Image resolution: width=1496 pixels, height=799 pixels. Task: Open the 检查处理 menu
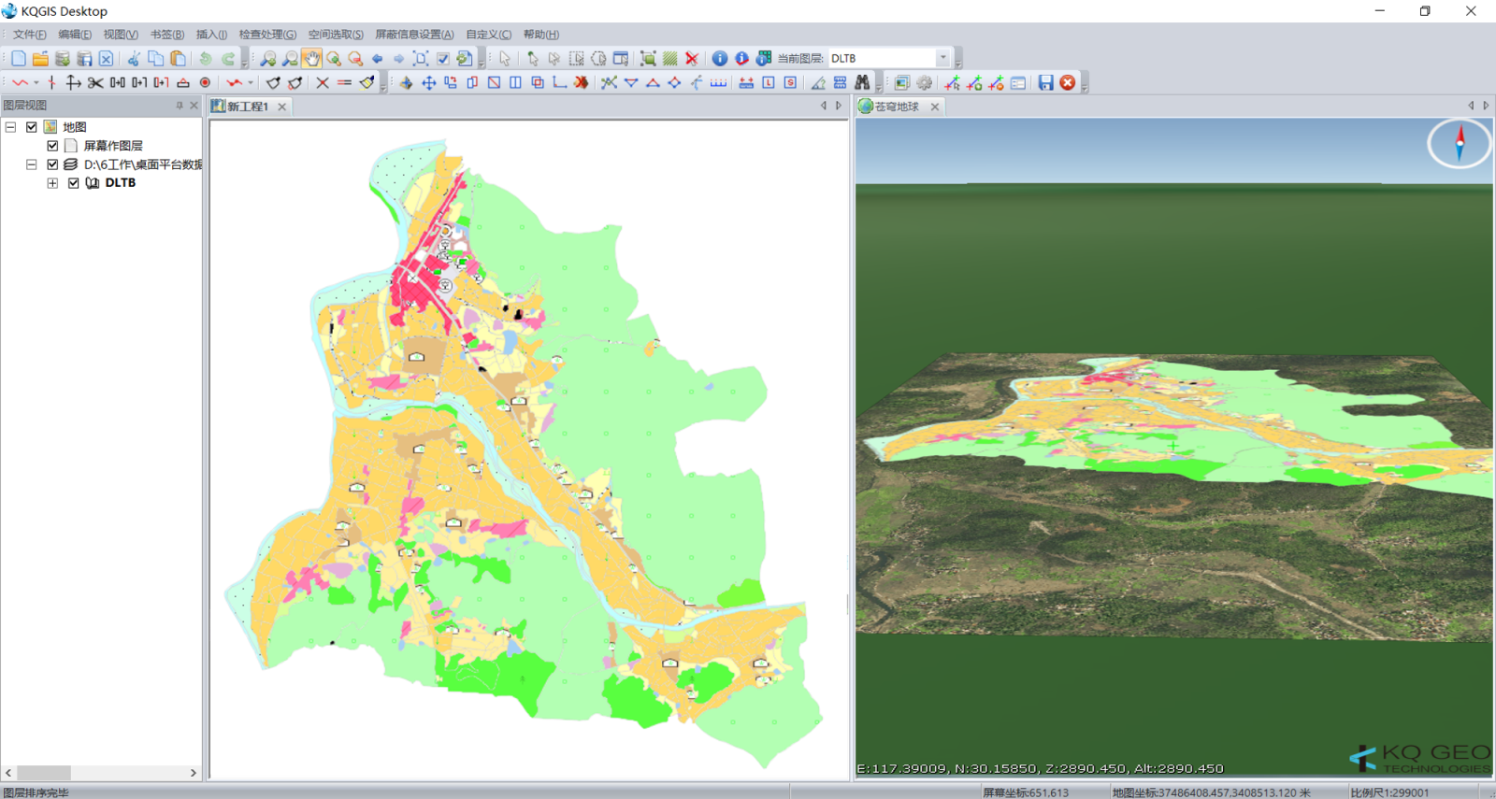pos(267,35)
